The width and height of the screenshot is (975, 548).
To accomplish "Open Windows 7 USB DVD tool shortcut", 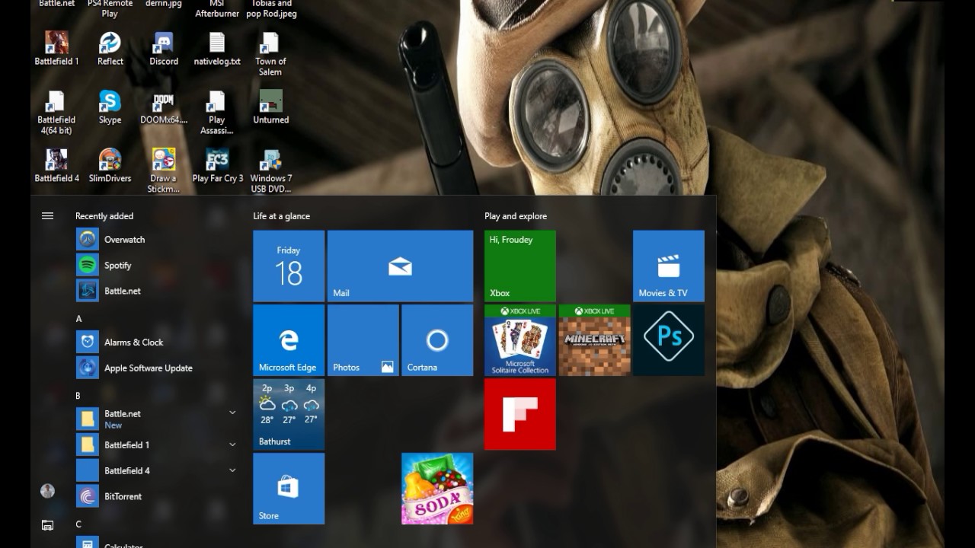I will click(x=270, y=171).
